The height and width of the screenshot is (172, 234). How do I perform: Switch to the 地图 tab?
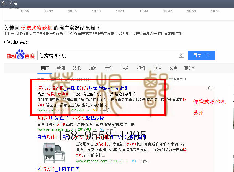(x=157, y=68)
